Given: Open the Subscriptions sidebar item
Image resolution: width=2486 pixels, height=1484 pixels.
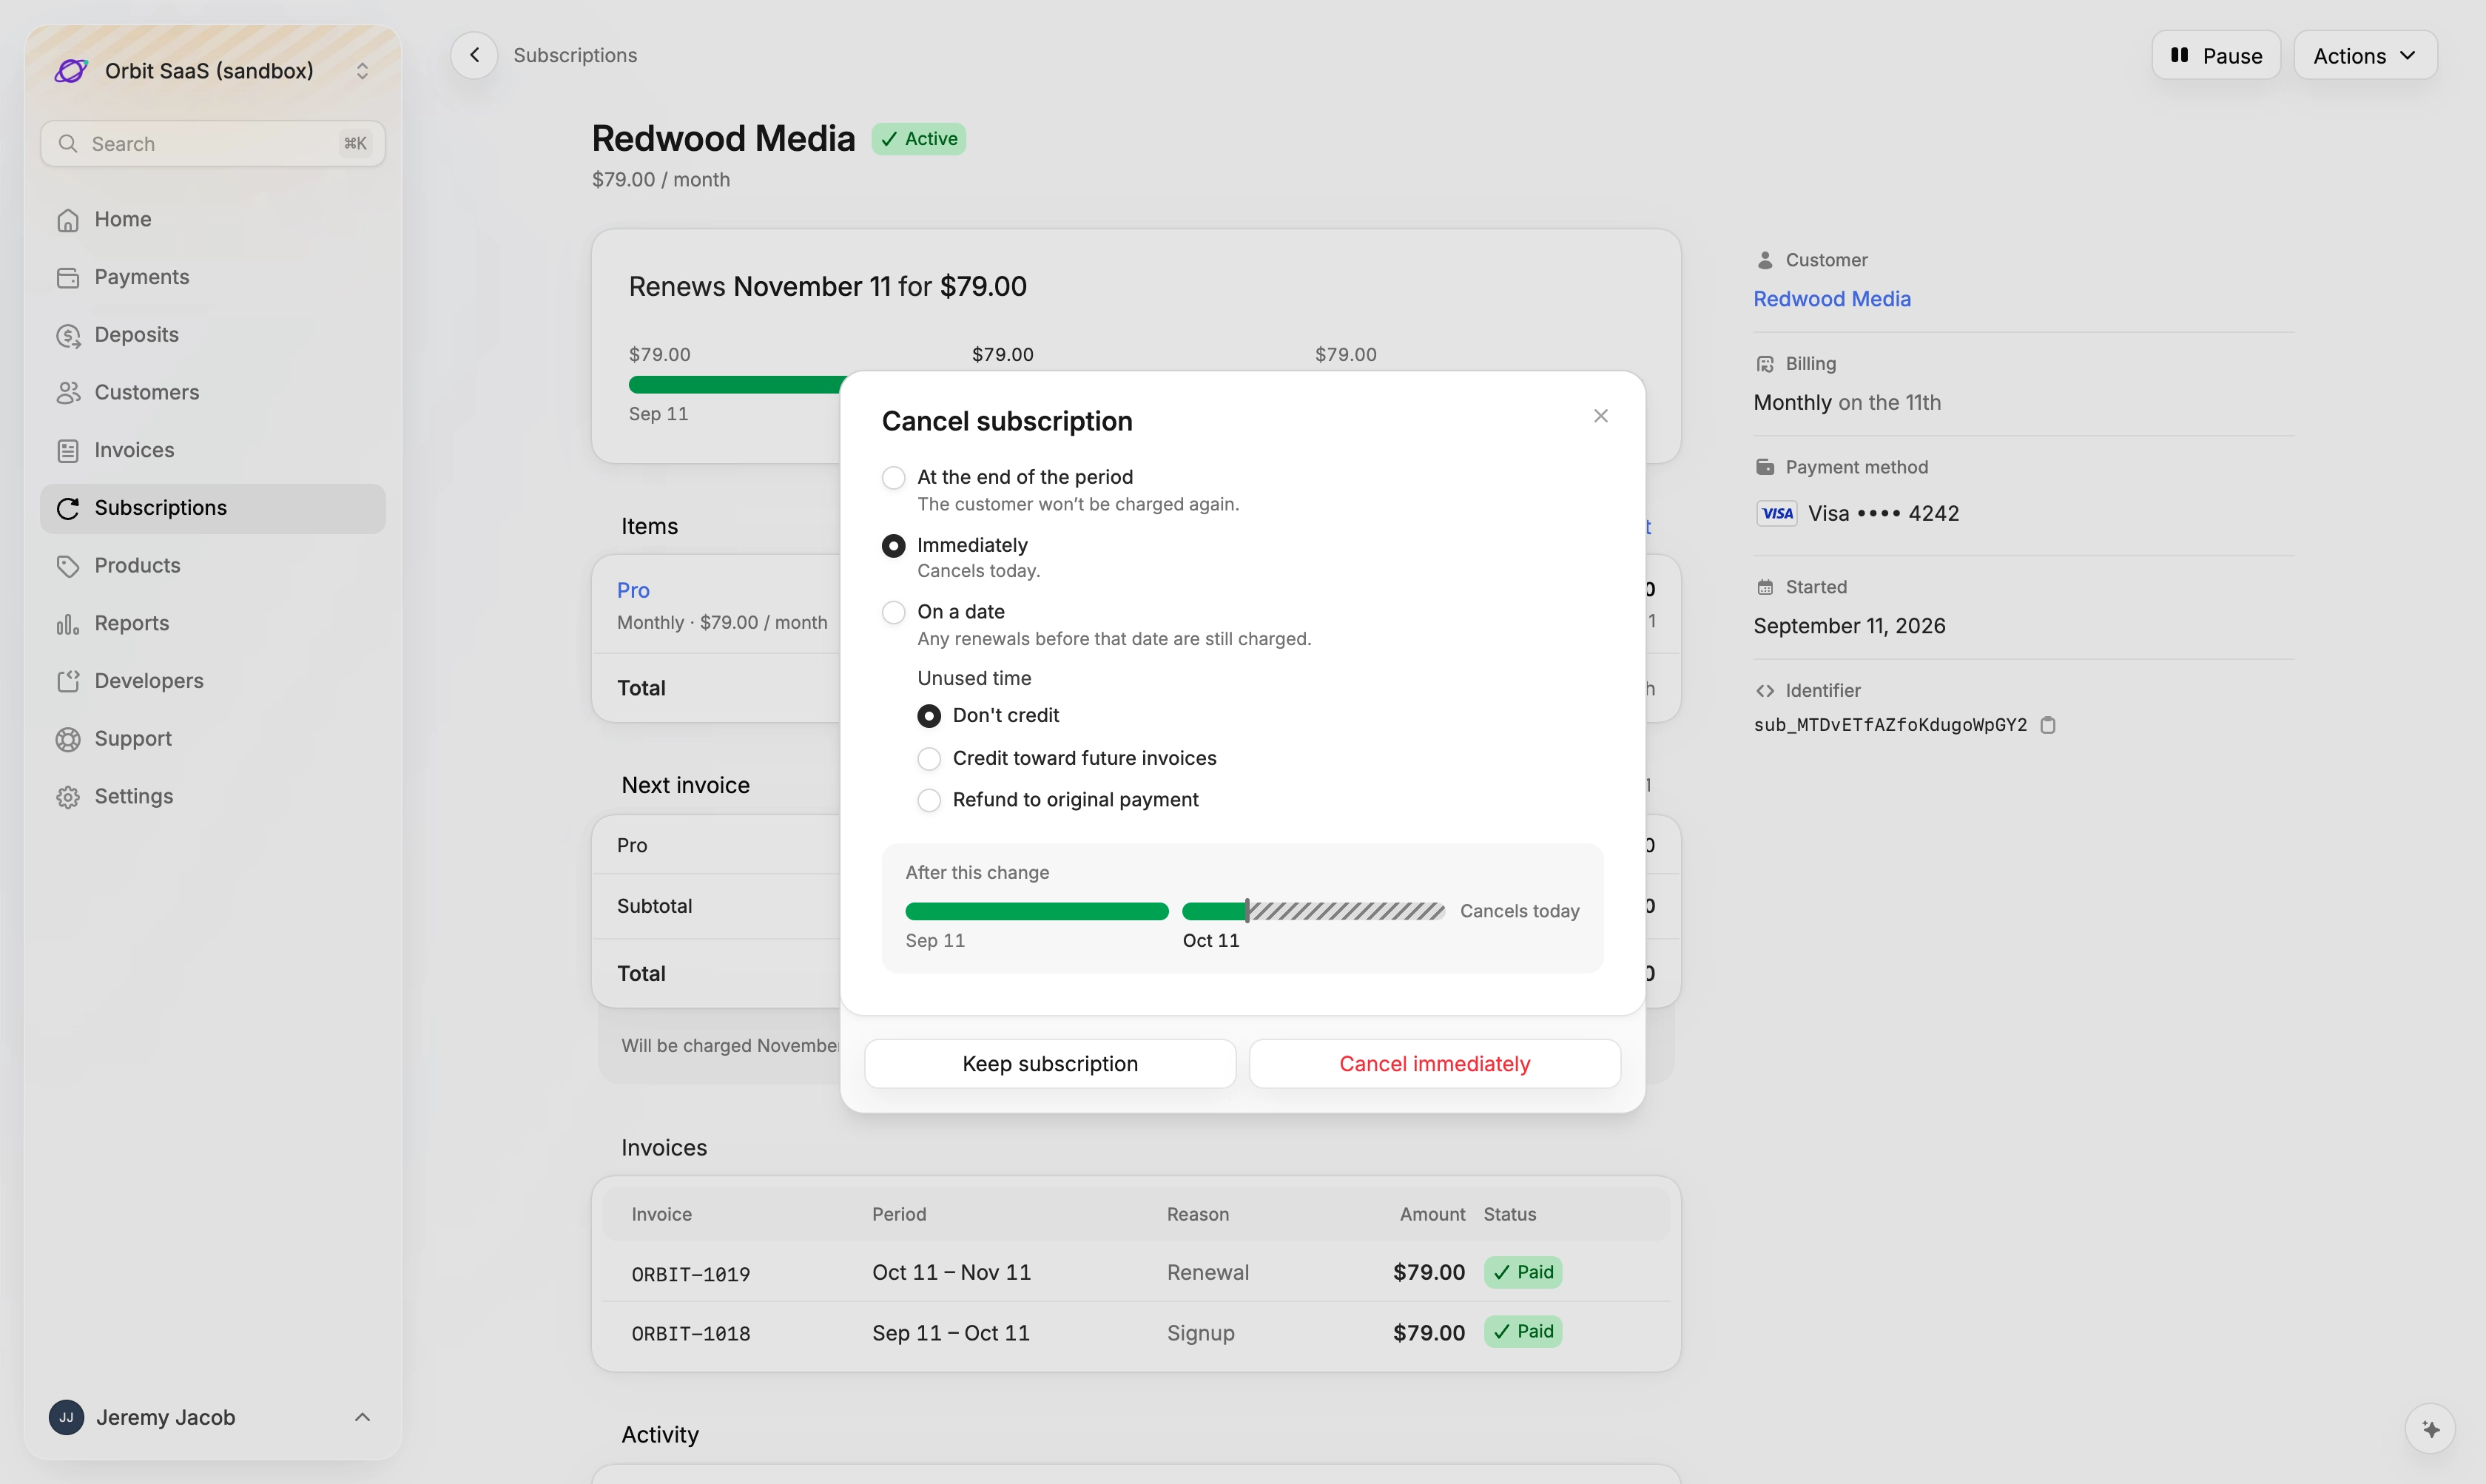Looking at the screenshot, I should (x=212, y=508).
